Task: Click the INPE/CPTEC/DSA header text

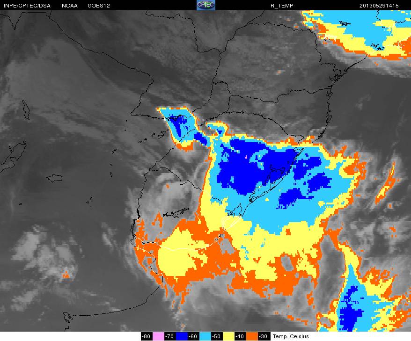Action: [27, 6]
